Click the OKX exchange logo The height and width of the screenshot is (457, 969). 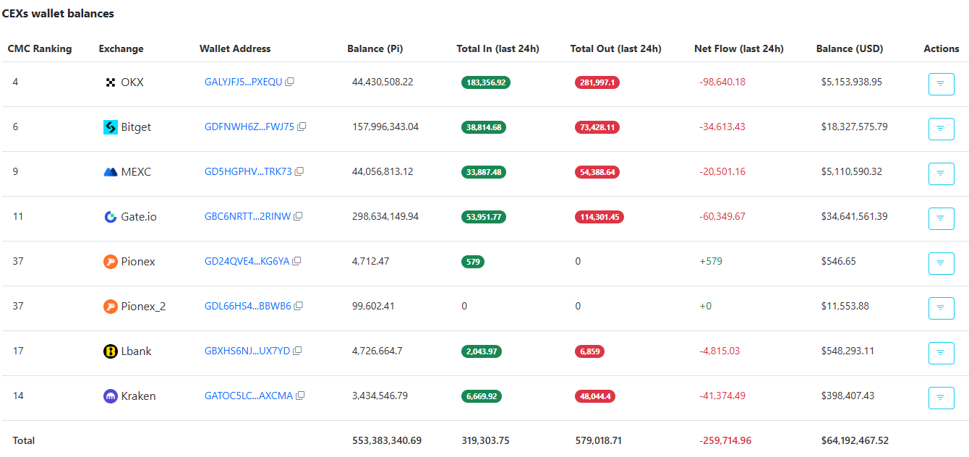pyautogui.click(x=111, y=82)
